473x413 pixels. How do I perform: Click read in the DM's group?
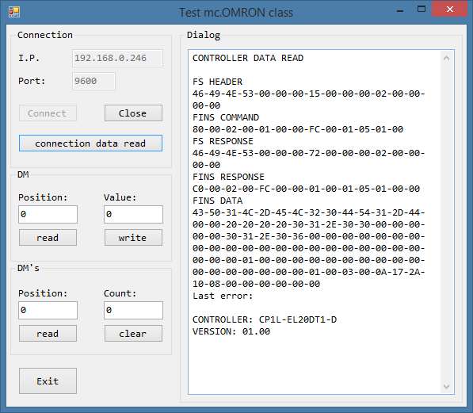[x=48, y=333]
